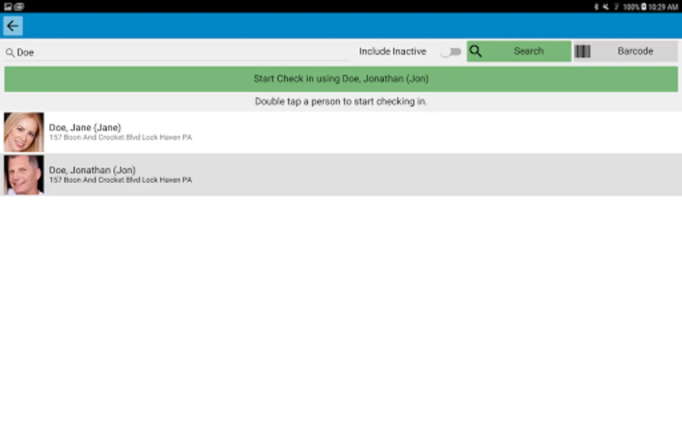Toggle the Include Inactive switch
The width and height of the screenshot is (682, 426).
pyautogui.click(x=450, y=52)
